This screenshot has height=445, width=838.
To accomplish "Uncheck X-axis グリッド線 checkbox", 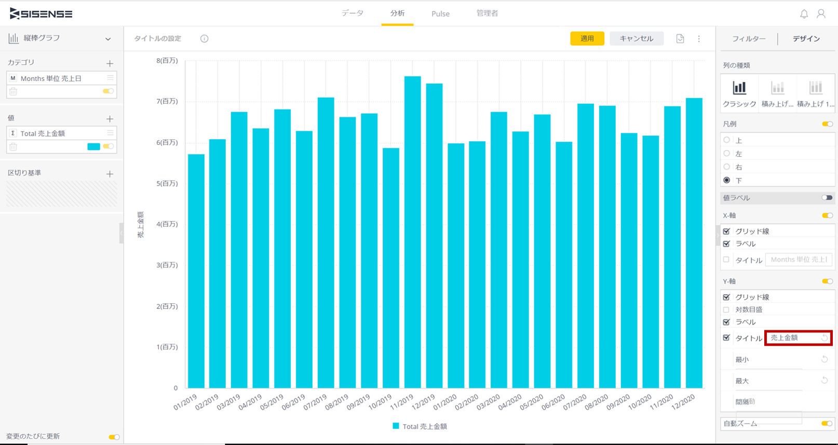I will pyautogui.click(x=726, y=231).
